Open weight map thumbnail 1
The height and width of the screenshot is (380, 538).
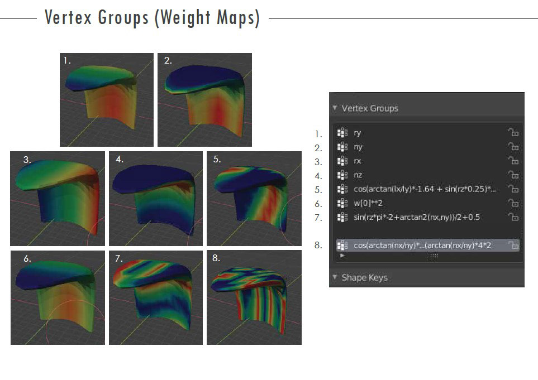coord(107,100)
